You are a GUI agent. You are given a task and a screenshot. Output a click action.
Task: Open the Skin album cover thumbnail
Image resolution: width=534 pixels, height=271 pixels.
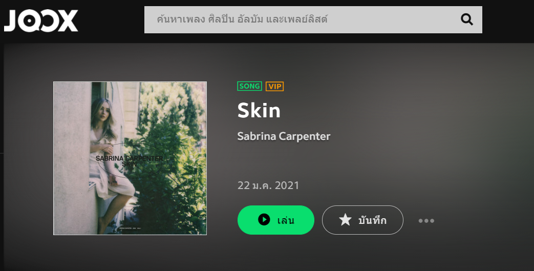pos(130,158)
